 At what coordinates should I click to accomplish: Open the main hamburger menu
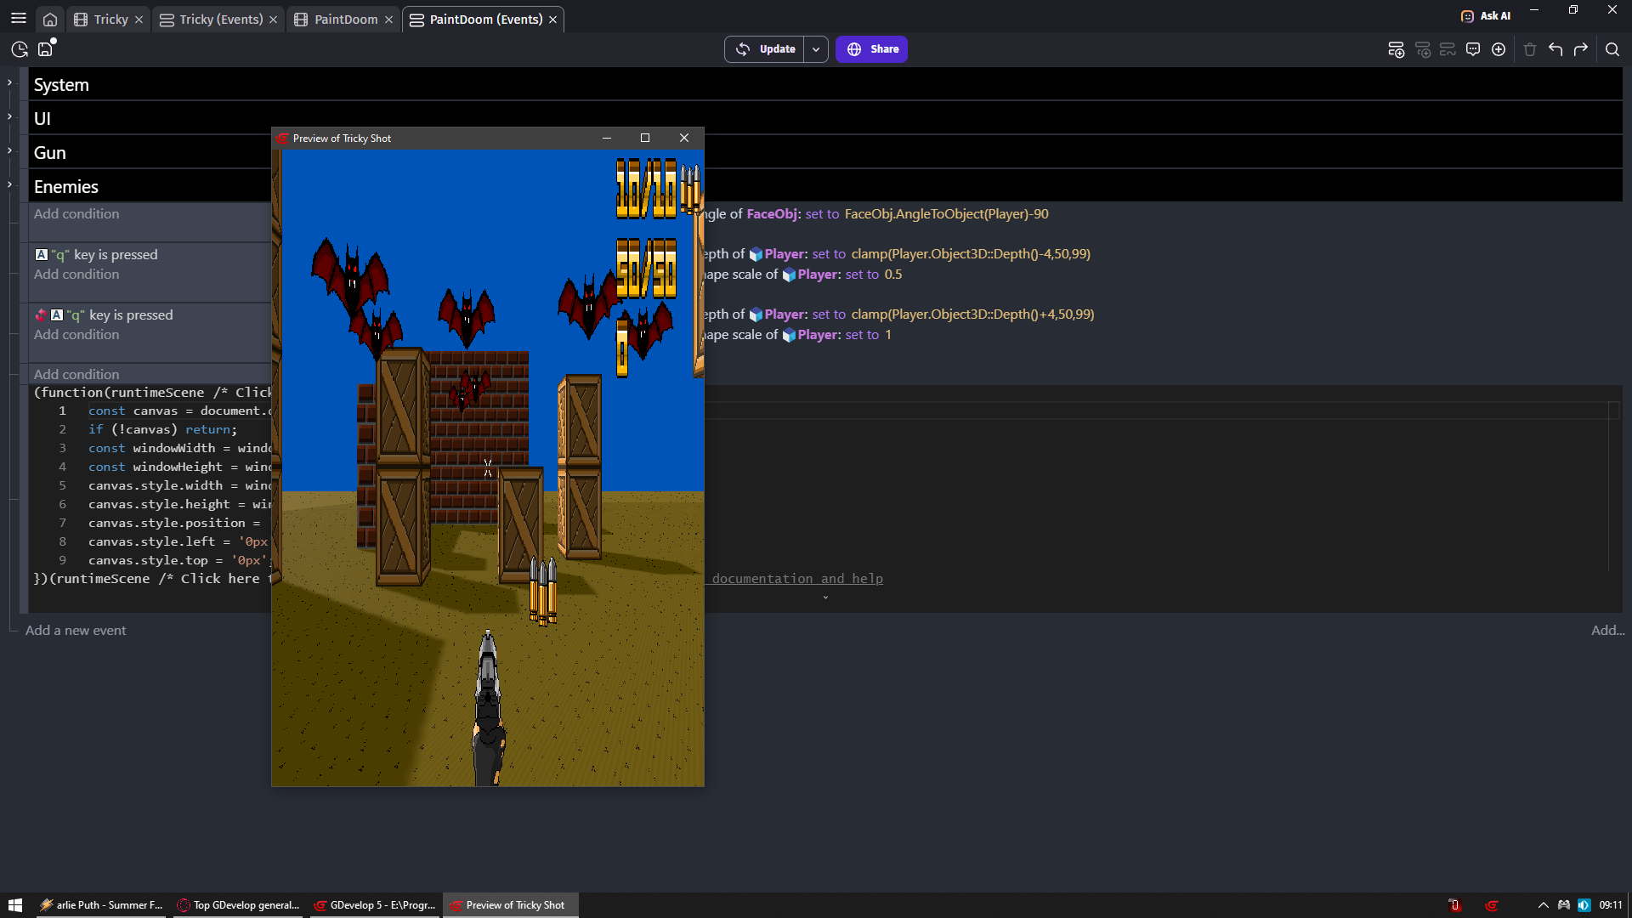(19, 18)
